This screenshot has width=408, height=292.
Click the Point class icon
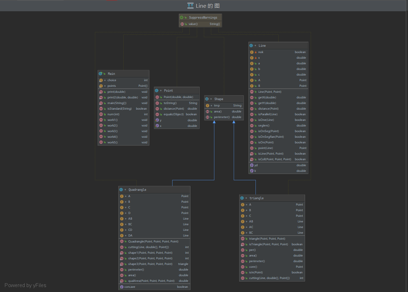pos(157,91)
